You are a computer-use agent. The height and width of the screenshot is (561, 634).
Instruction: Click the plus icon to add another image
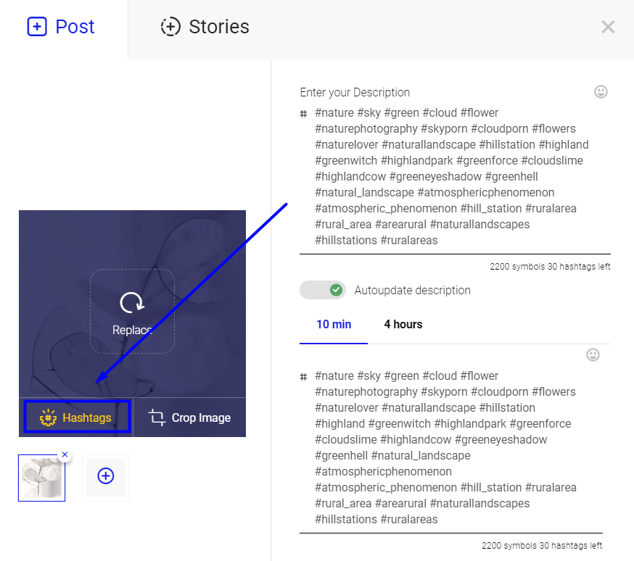pos(105,477)
